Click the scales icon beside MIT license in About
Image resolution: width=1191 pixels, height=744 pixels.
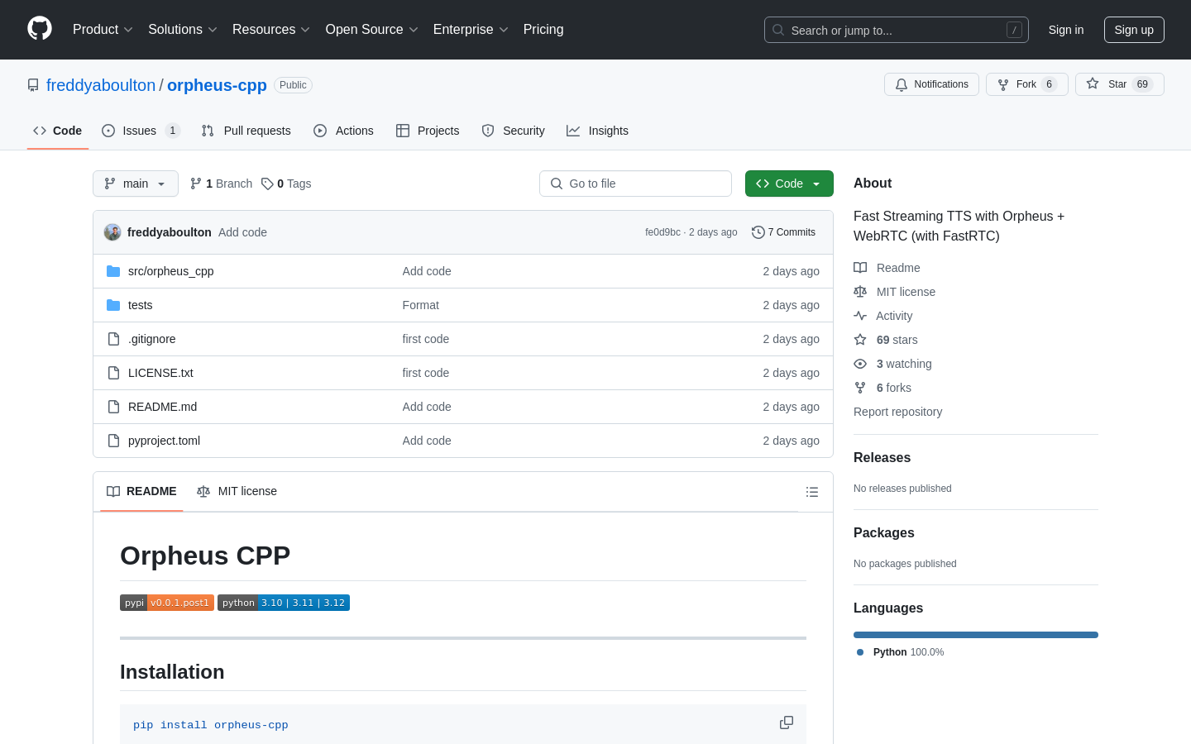860,292
